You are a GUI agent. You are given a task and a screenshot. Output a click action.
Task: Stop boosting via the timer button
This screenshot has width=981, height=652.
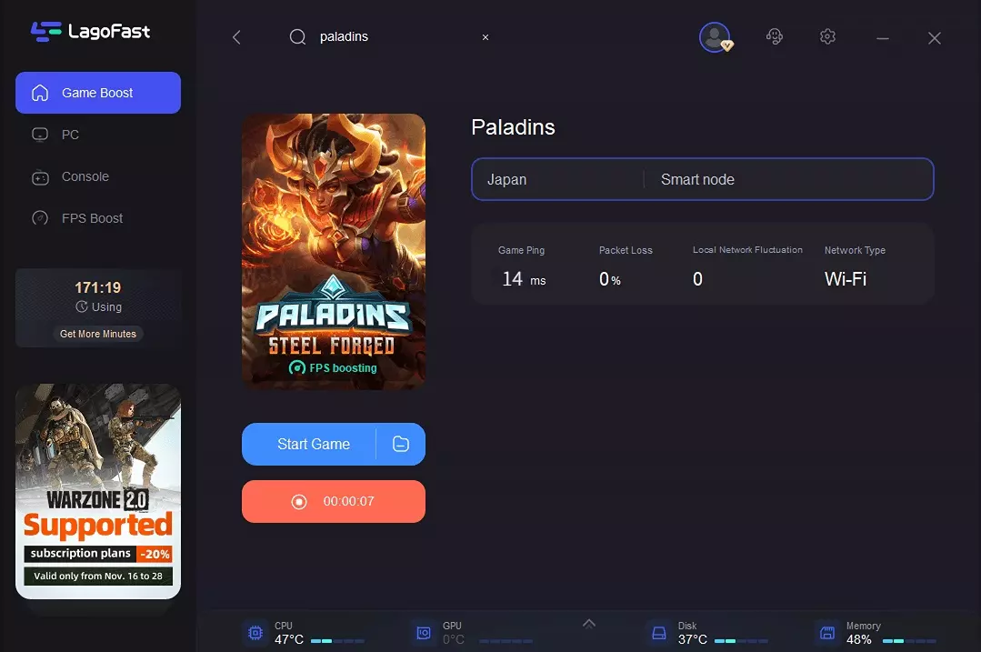point(334,501)
